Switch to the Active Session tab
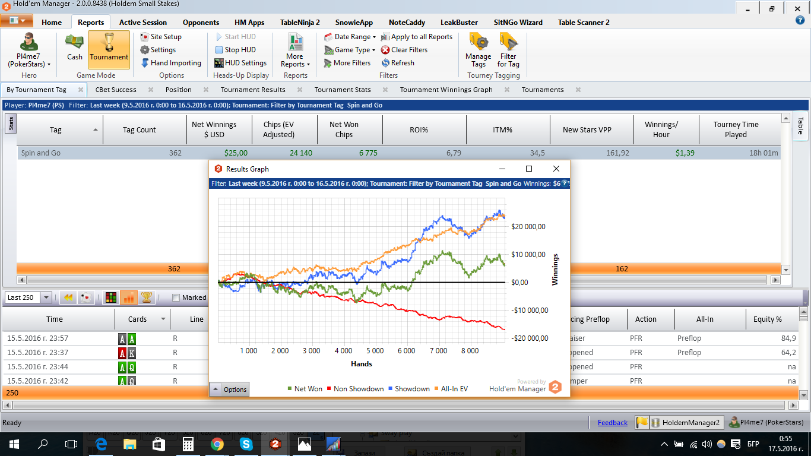 click(143, 23)
